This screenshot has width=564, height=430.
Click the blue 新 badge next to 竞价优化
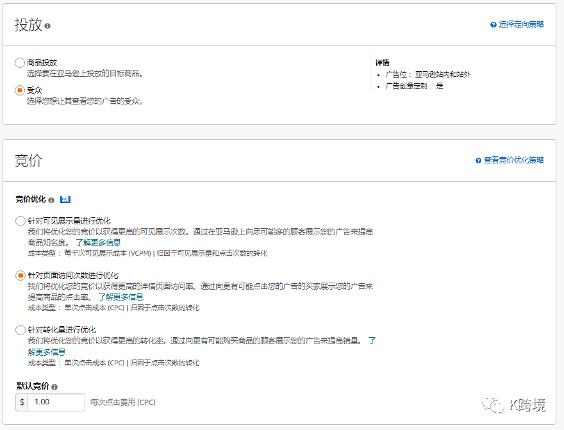coord(65,199)
